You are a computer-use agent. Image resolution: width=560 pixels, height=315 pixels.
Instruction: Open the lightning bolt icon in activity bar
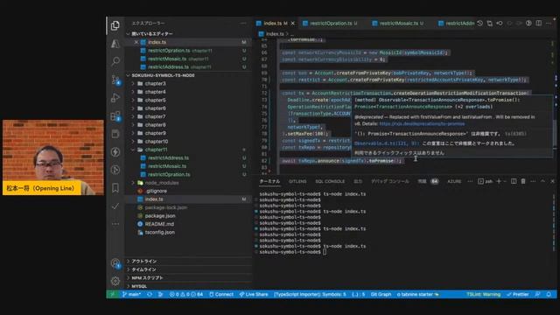coord(115,151)
